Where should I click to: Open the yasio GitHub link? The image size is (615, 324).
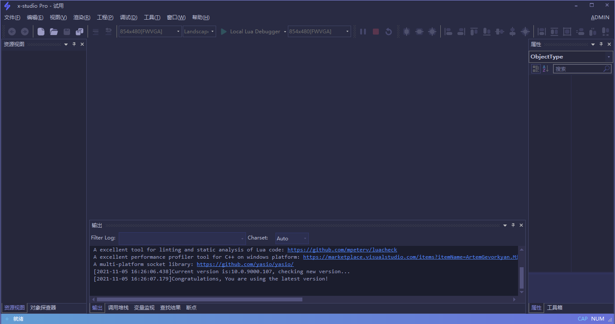click(x=245, y=264)
